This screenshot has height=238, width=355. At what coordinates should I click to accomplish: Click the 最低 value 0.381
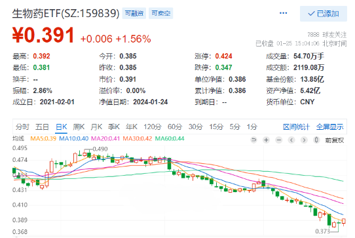41,68
